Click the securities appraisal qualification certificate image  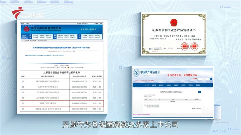(x=174, y=34)
